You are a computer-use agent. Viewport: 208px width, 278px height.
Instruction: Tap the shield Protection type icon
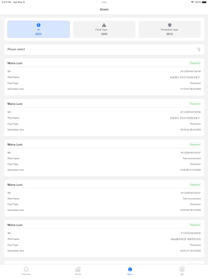(169, 25)
